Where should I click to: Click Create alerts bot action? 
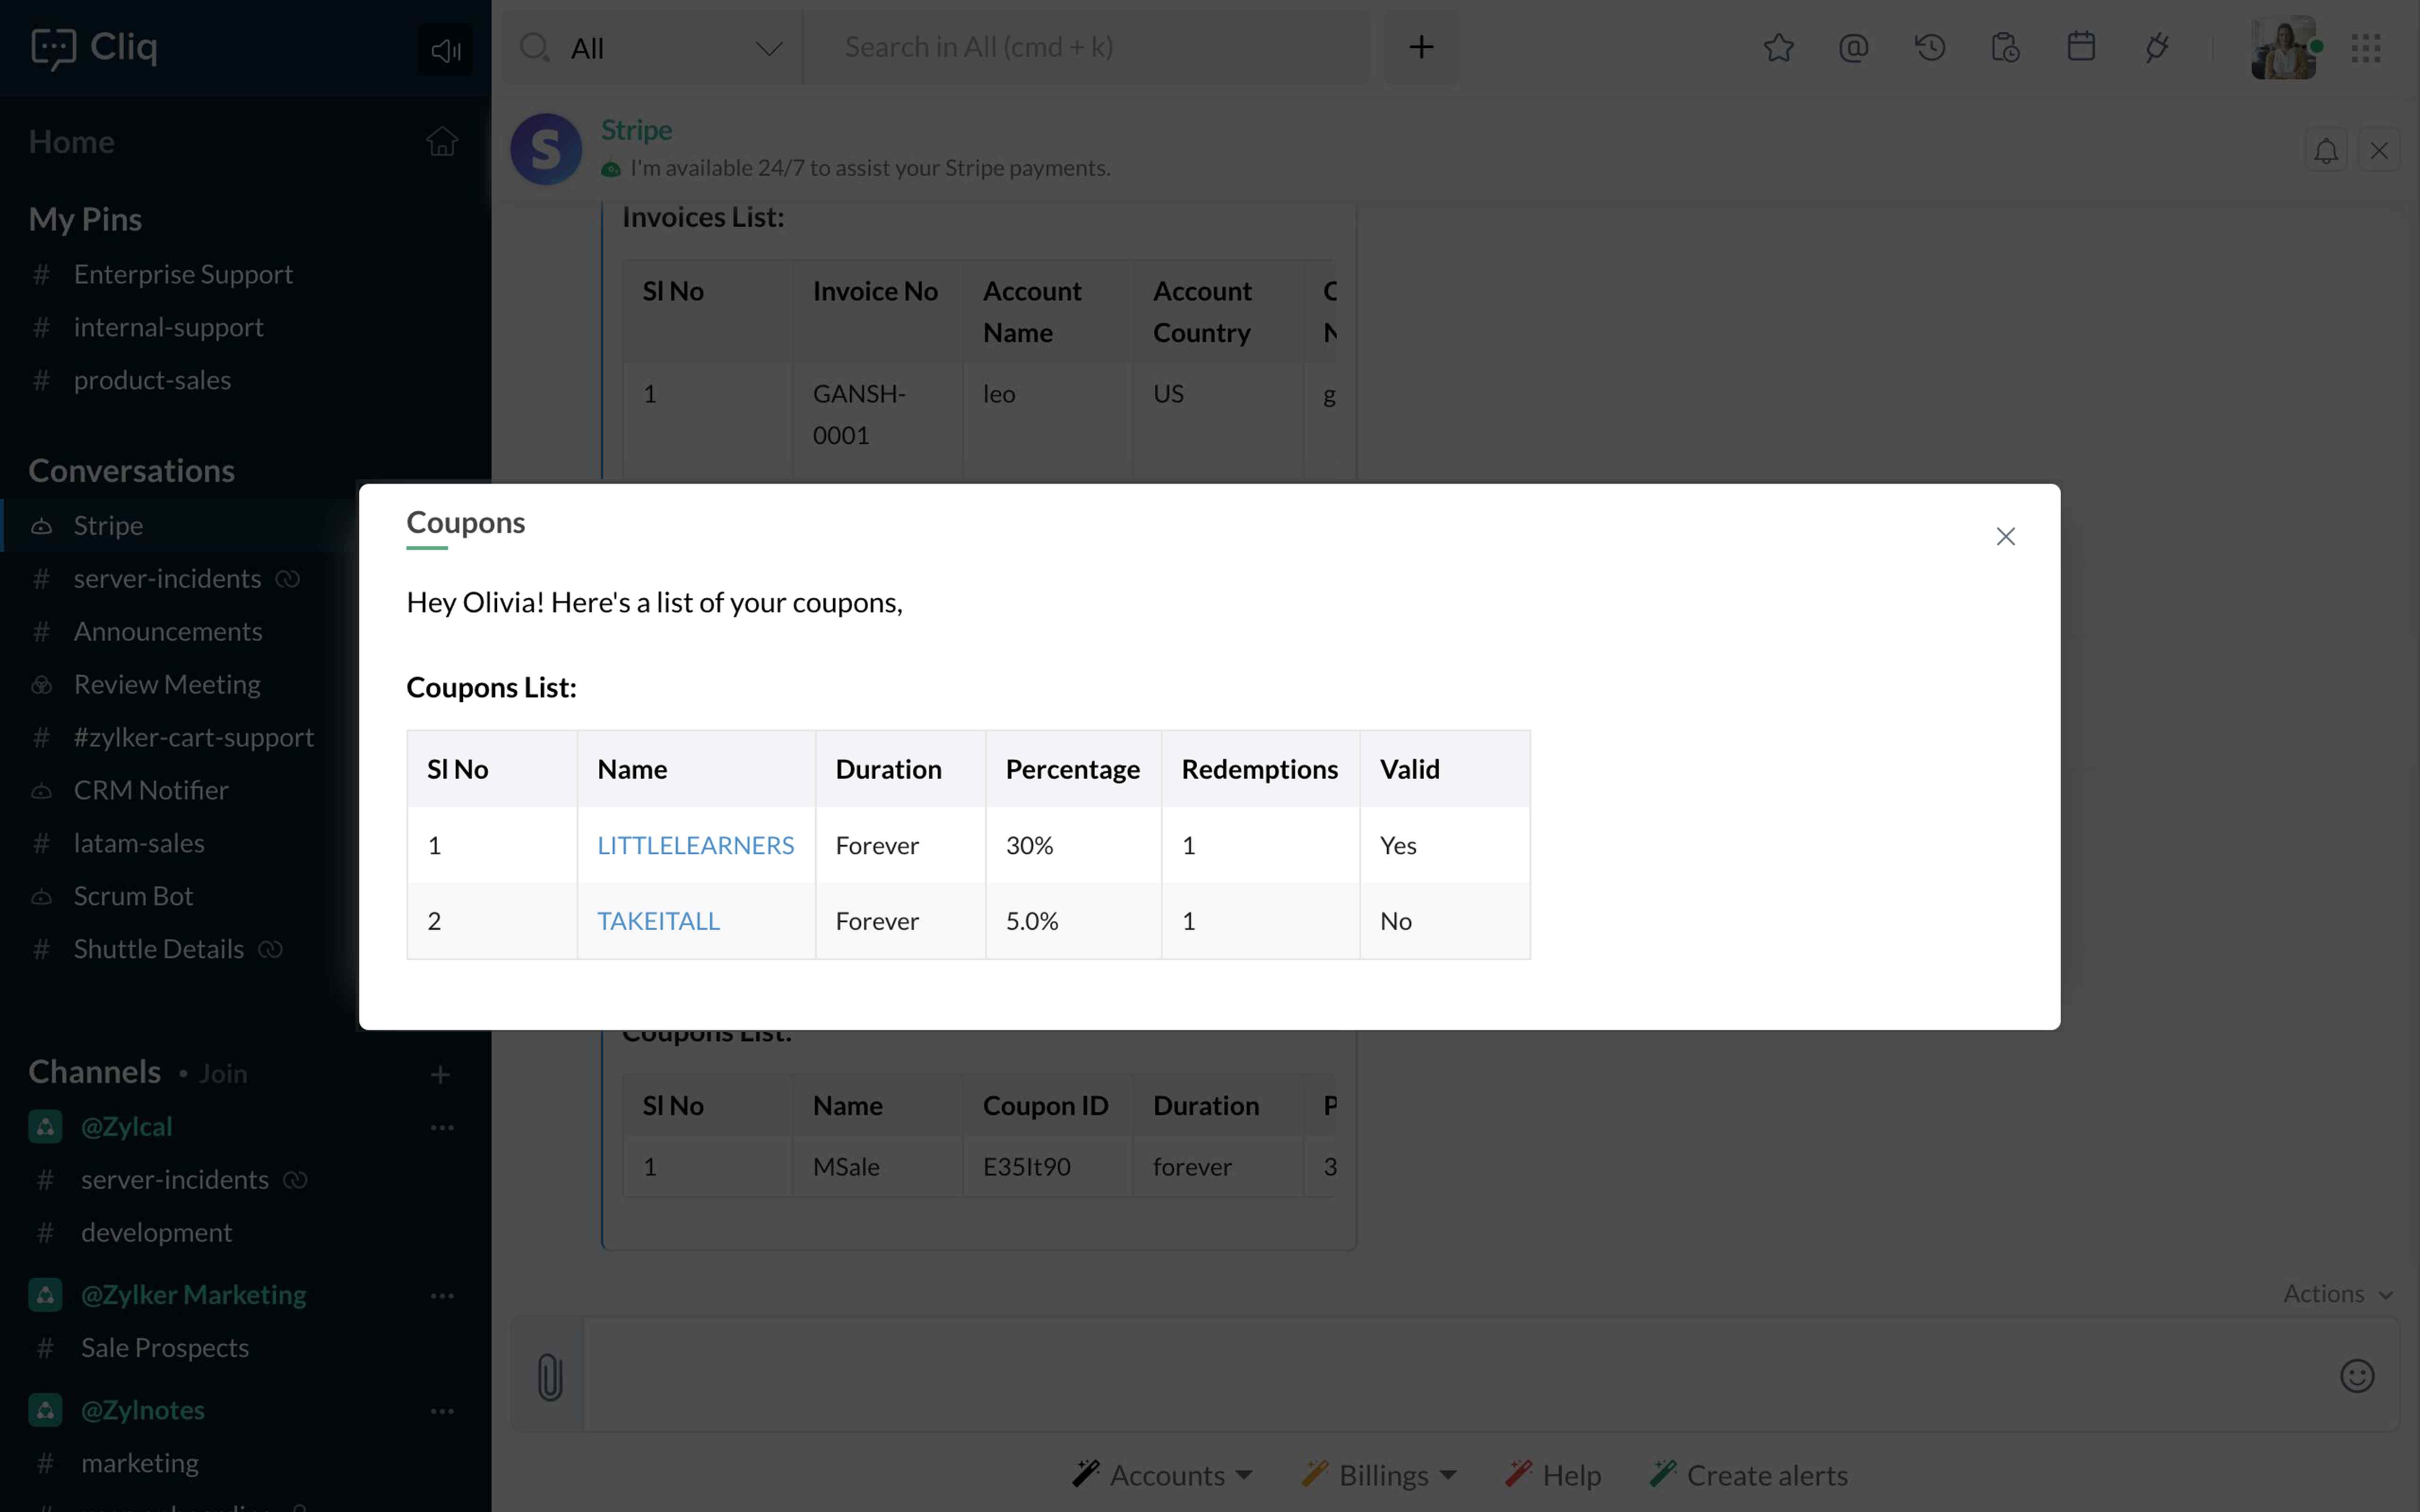tap(1749, 1475)
